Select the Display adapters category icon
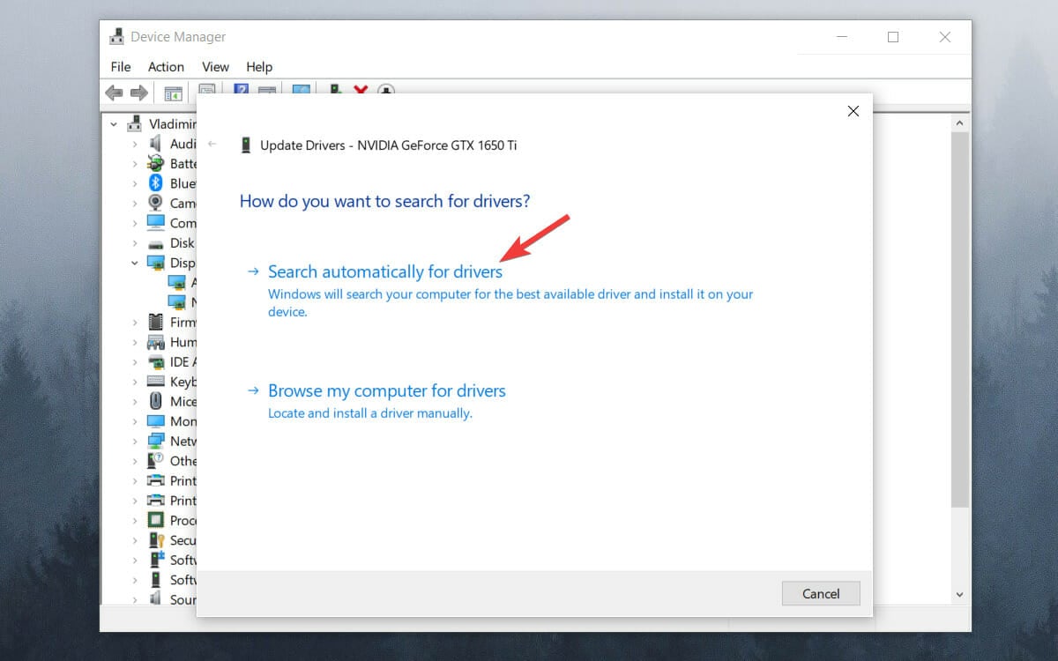This screenshot has height=661, width=1058. click(x=156, y=263)
